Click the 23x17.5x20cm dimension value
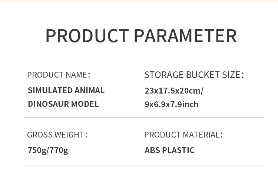 (x=173, y=91)
